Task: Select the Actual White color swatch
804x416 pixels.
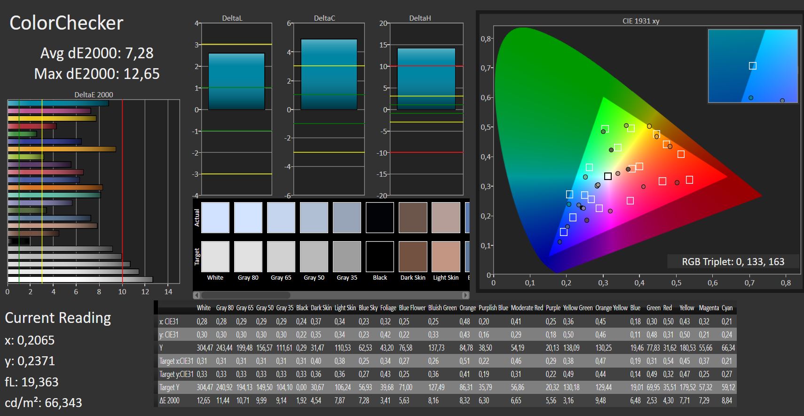Action: tap(215, 218)
